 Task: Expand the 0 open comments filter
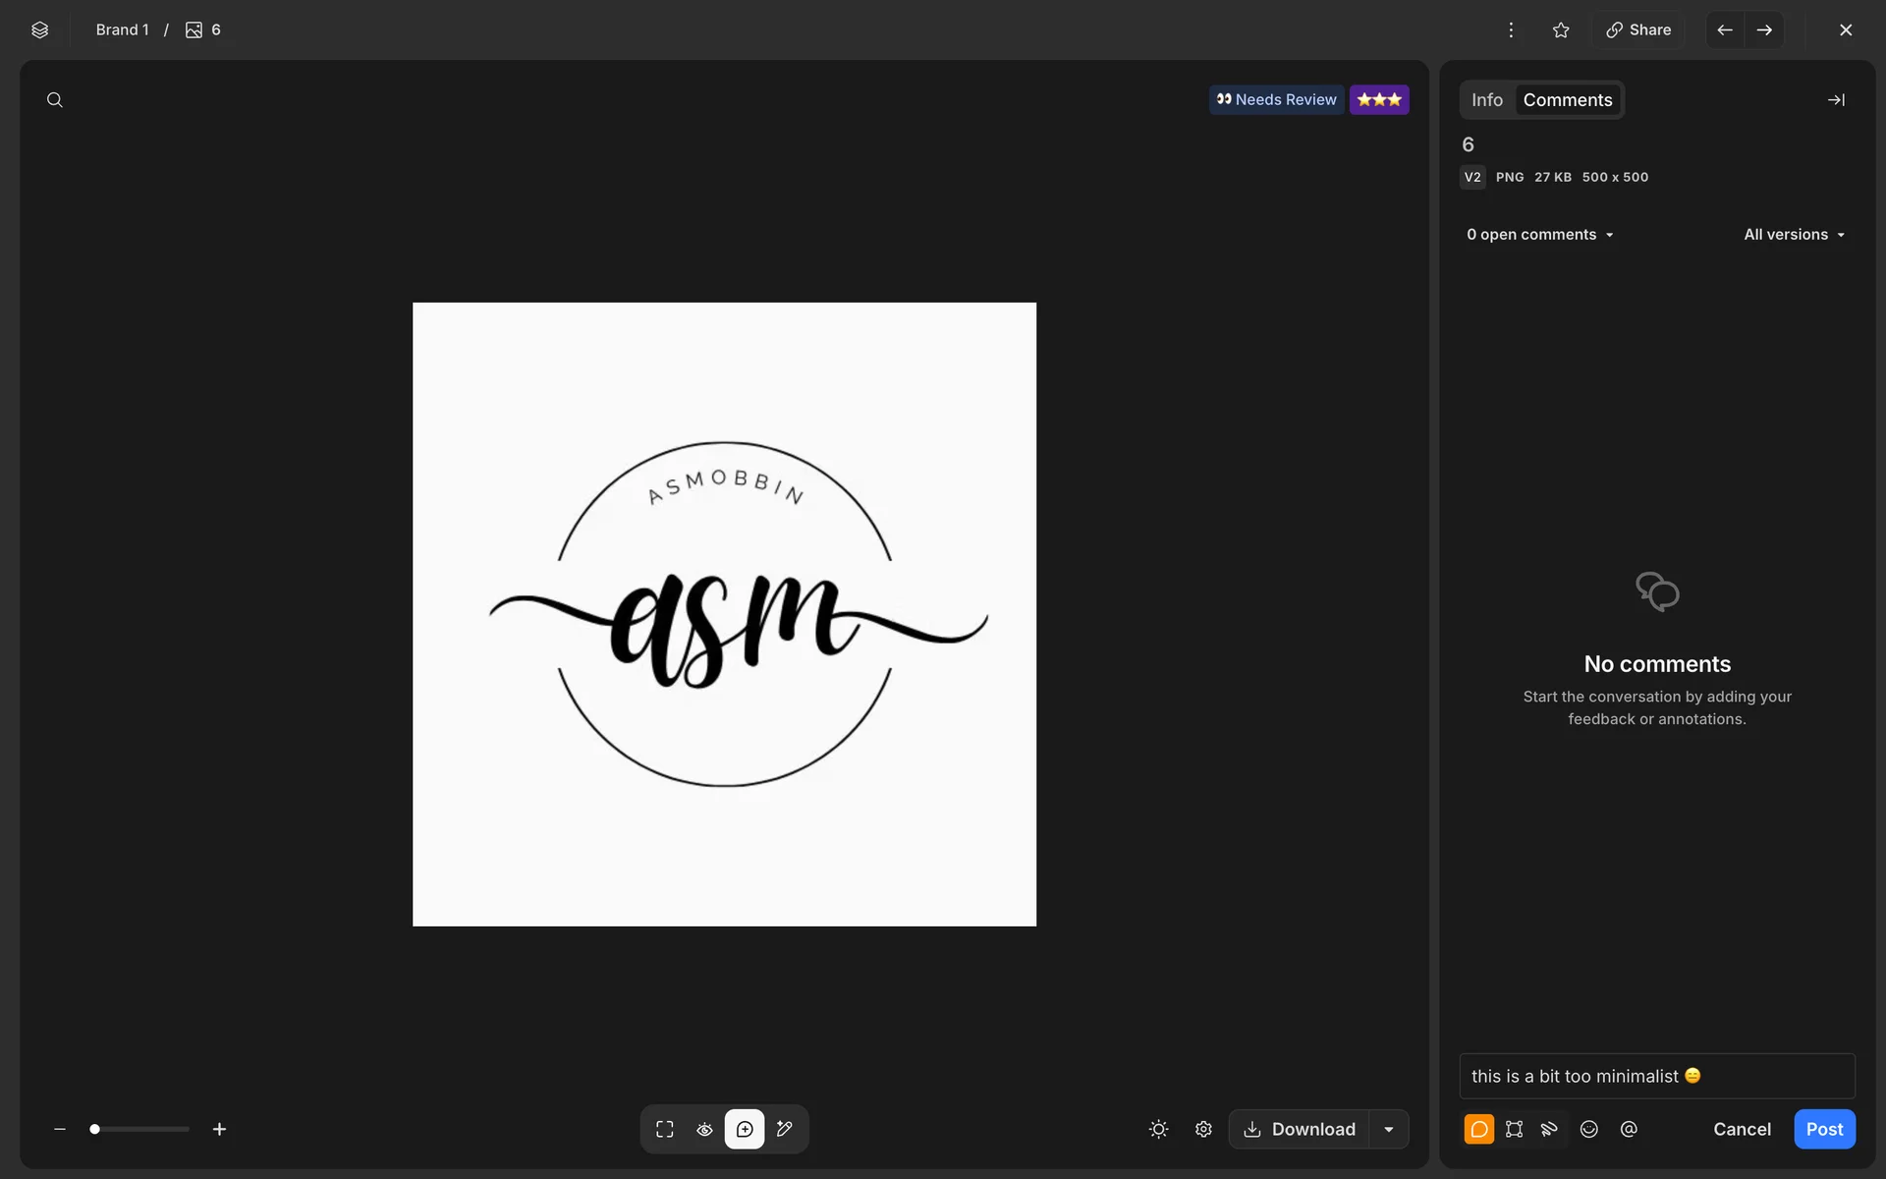click(1539, 235)
